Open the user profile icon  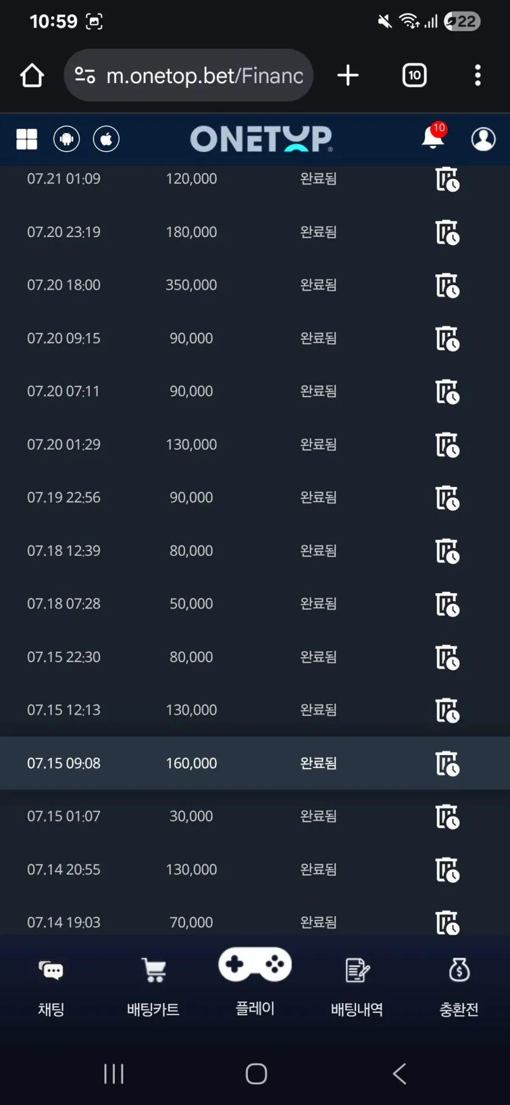pos(483,139)
